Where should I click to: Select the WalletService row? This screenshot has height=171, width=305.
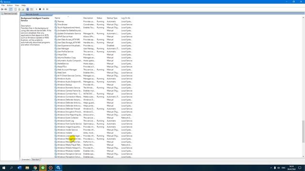pyautogui.click(x=93, y=64)
